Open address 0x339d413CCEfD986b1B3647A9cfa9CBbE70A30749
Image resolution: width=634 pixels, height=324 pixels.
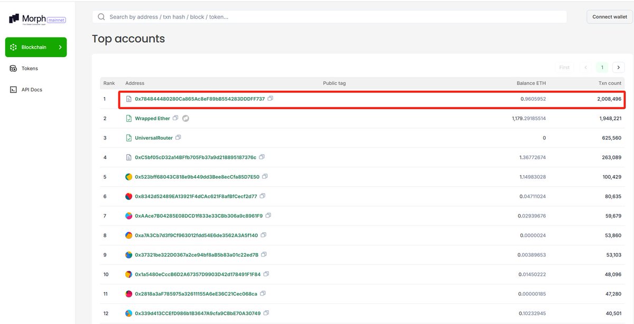(x=198, y=313)
